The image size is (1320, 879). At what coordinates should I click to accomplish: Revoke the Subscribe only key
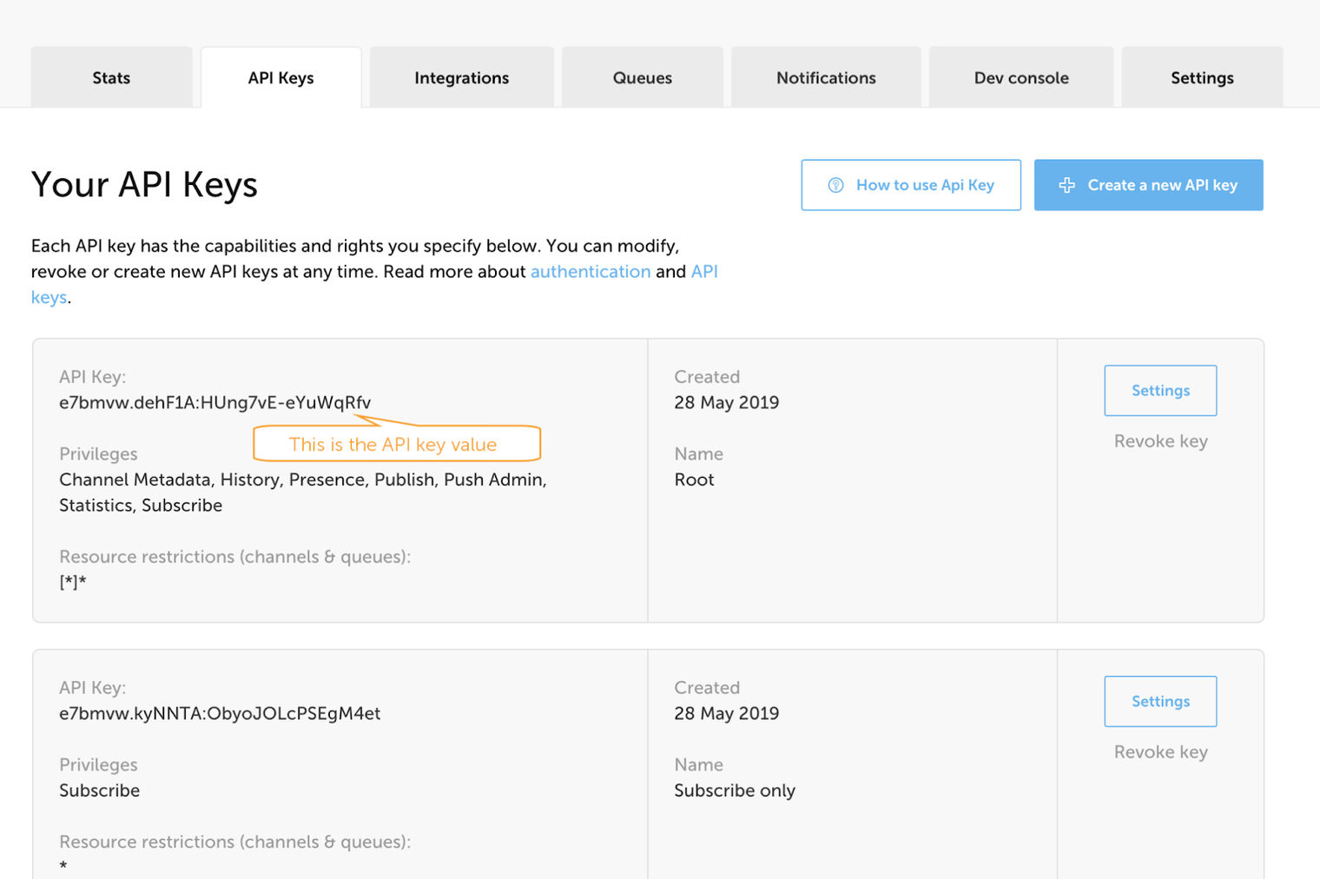(1160, 751)
